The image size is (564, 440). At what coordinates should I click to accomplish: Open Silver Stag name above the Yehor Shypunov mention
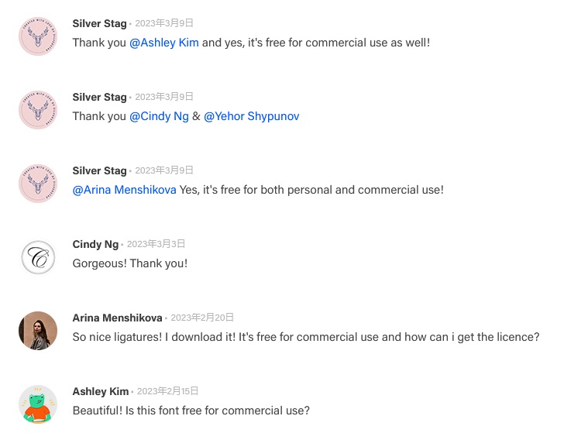click(99, 97)
